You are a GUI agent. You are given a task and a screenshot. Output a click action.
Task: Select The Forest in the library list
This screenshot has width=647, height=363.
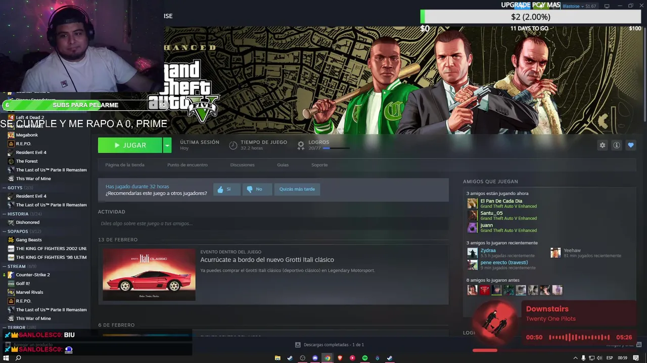pos(27,161)
